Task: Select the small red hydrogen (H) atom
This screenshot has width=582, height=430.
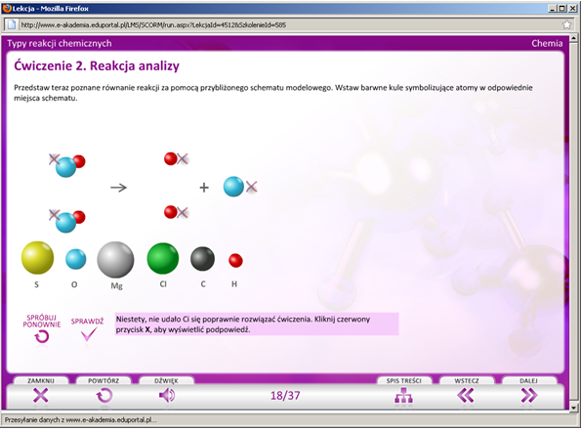Action: tap(235, 260)
